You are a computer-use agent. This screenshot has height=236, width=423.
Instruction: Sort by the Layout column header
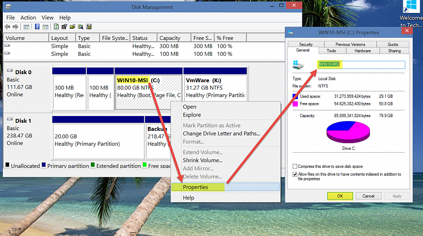62,38
